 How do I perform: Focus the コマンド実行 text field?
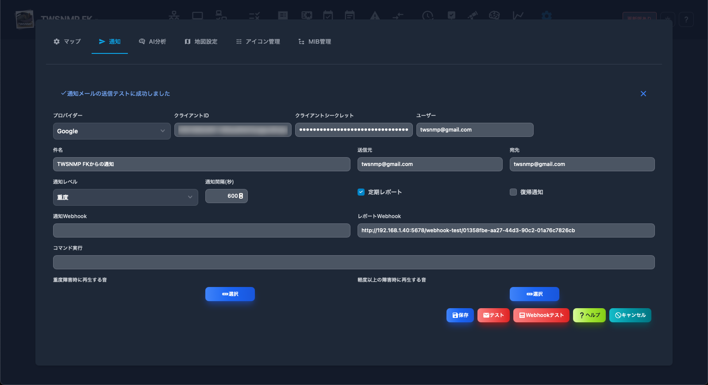354,262
